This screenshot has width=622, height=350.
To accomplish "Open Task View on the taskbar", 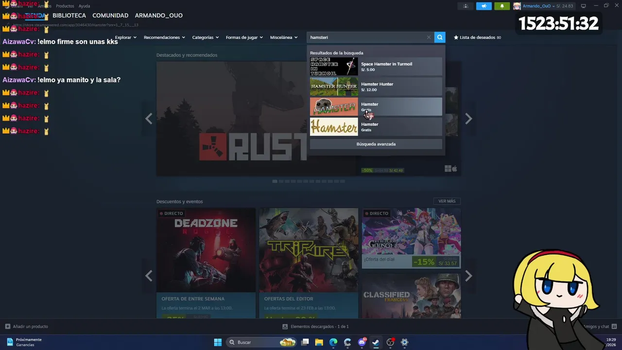I will (305, 342).
